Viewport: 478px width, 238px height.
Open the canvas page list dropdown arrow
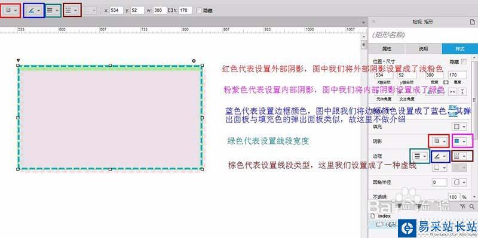pos(363,22)
